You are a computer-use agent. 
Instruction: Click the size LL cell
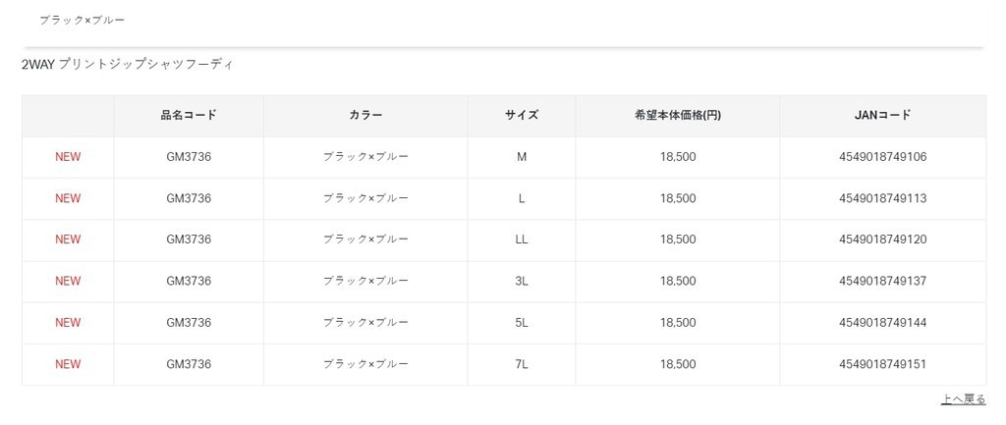[522, 239]
